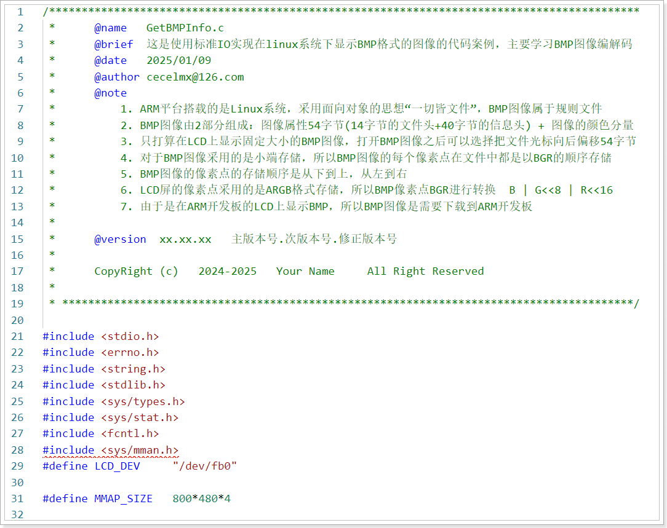Click the @version tag

(120, 239)
